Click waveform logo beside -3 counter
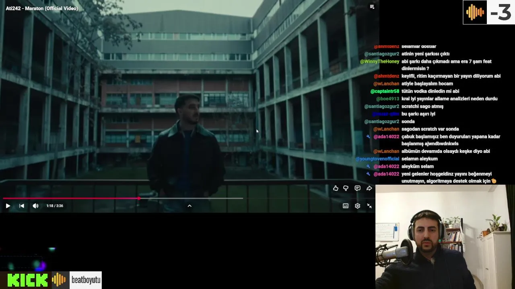Screen dimensions: 515x289 pyautogui.click(x=475, y=12)
